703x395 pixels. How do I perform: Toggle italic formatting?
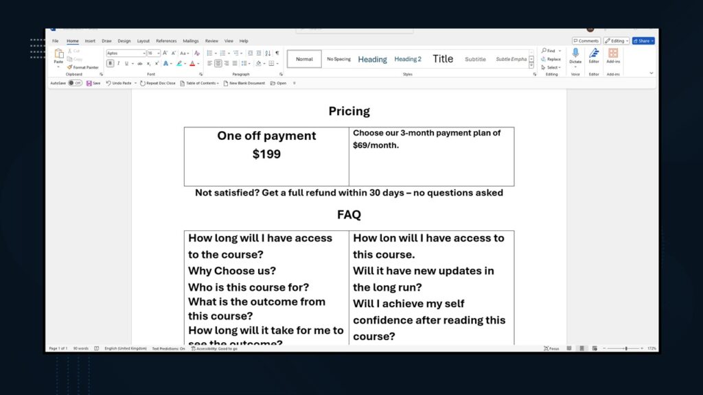(118, 63)
